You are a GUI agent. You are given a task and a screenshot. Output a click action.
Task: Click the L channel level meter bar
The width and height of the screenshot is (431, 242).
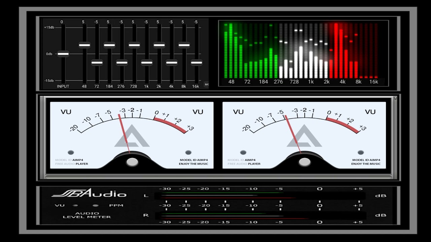click(x=260, y=196)
